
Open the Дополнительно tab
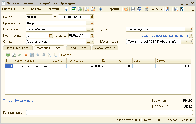105,48
